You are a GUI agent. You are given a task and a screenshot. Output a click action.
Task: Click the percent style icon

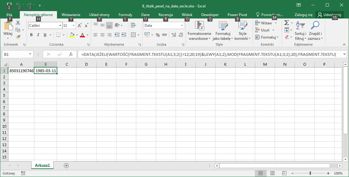[158, 35]
